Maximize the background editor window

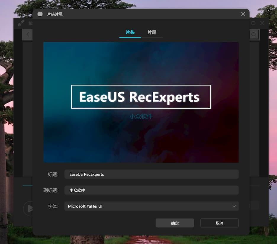click(x=253, y=23)
